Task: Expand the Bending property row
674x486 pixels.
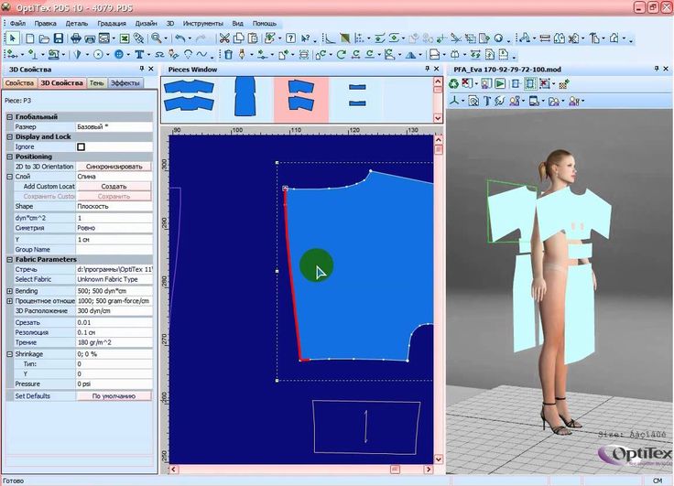Action: click(10, 291)
